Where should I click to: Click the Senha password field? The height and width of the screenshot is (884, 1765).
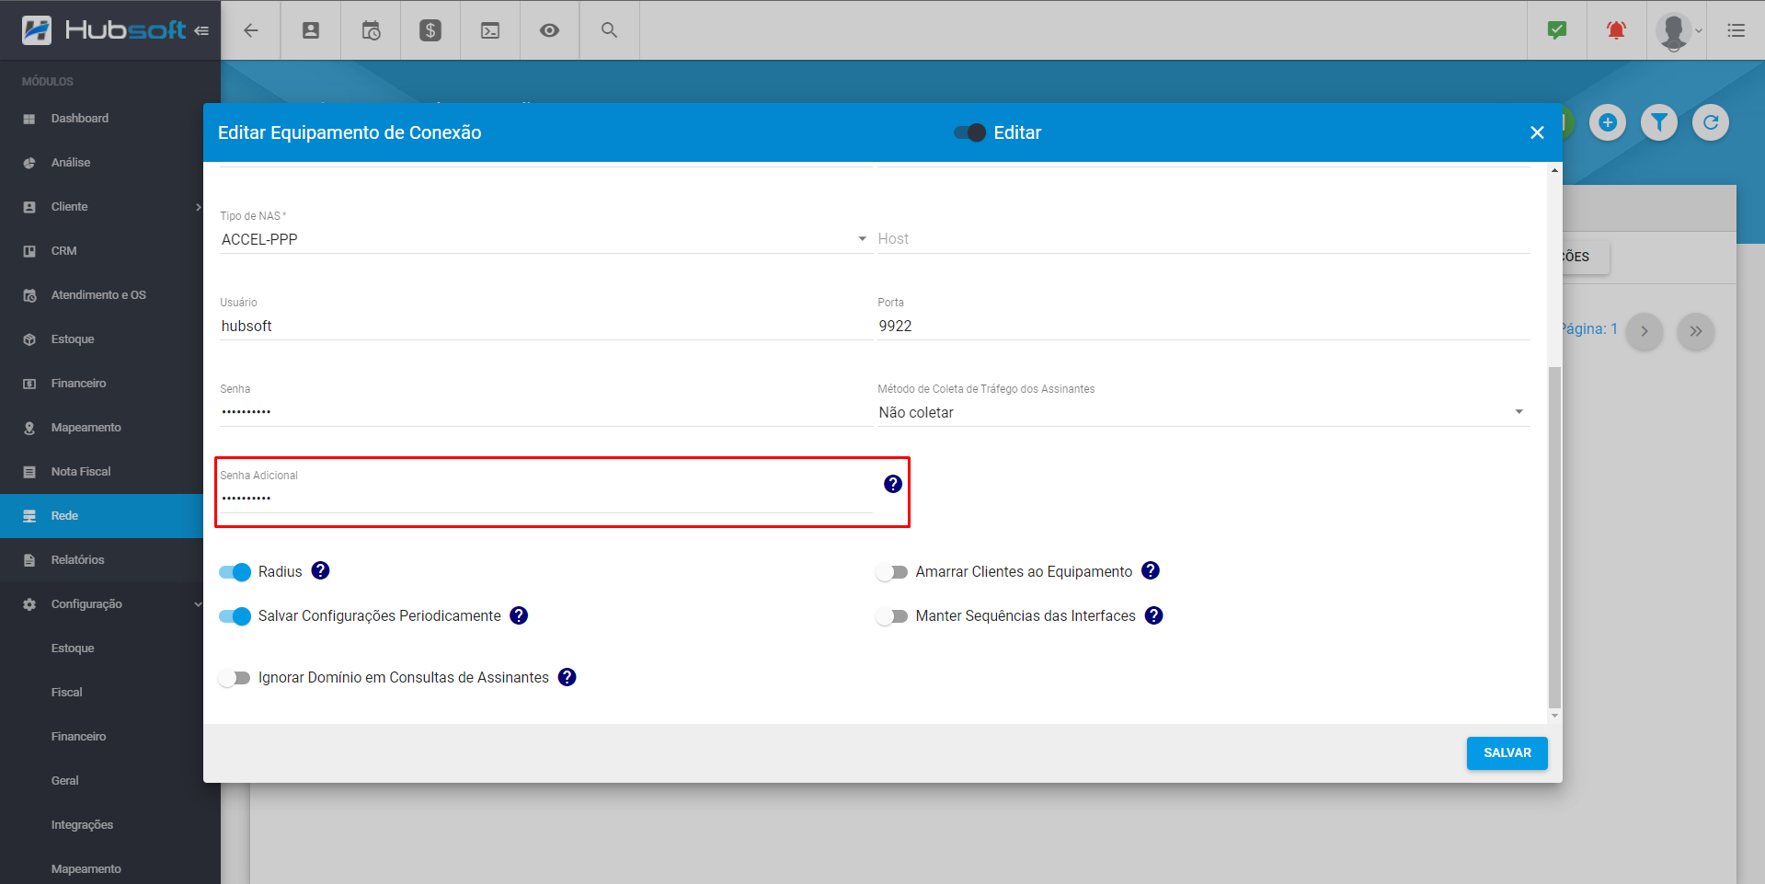tap(545, 412)
